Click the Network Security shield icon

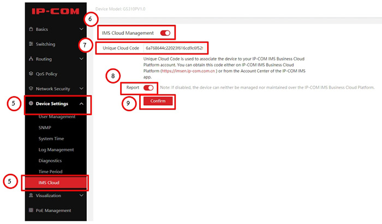pyautogui.click(x=31, y=88)
